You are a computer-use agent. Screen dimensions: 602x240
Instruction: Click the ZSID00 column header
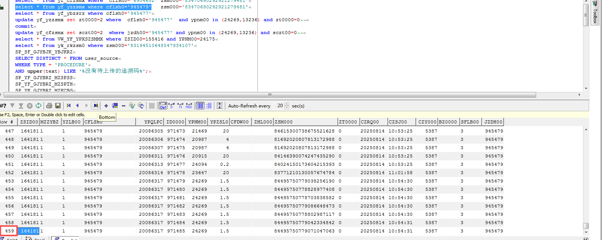(29, 122)
